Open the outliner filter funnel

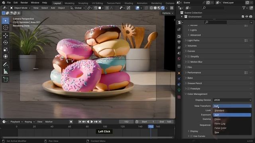pyautogui.click(x=243, y=8)
